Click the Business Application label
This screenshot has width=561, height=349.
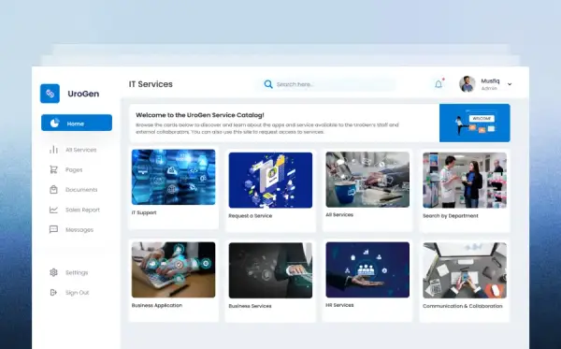click(157, 305)
